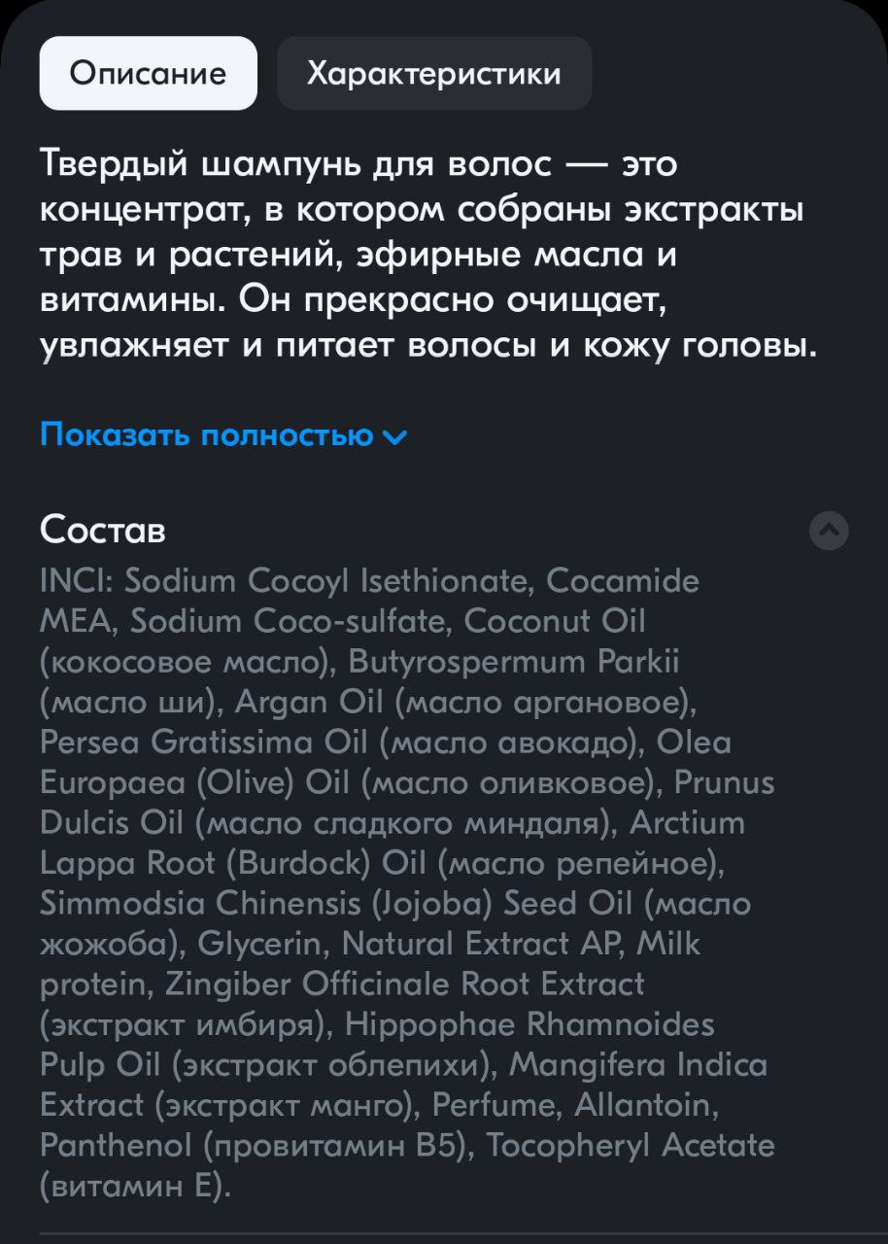Select Panthenol (провитамин B5) text

click(253, 1145)
